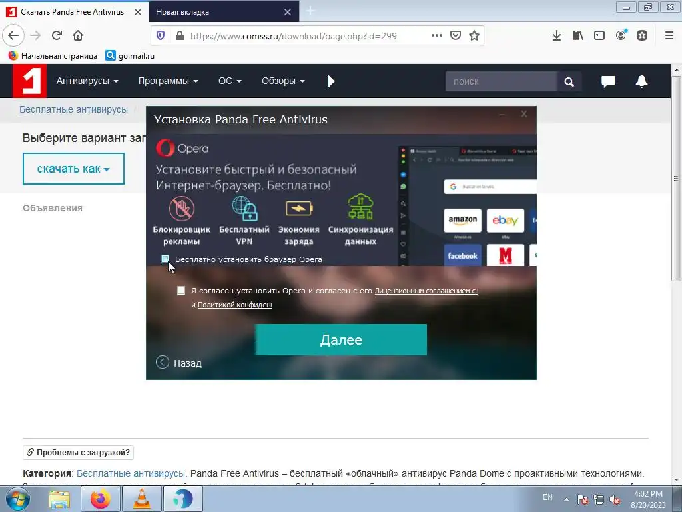Expand the Антивирусы dropdown menu
Viewport: 682px width, 512px height.
87,81
